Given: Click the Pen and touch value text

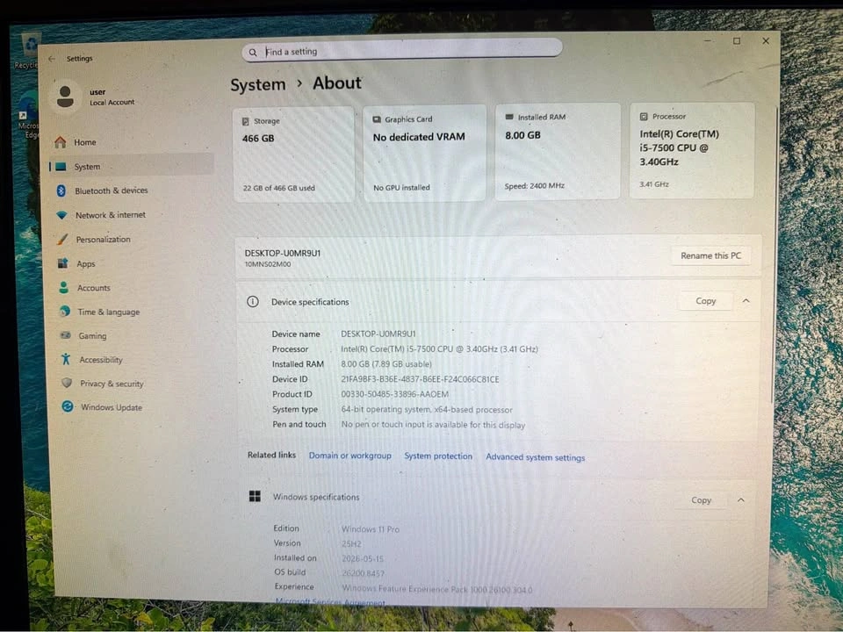Looking at the screenshot, I should (433, 425).
